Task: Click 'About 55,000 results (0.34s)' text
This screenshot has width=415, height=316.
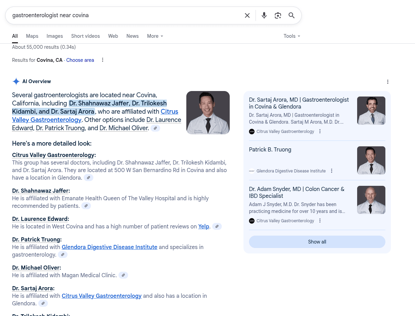Action: pyautogui.click(x=44, y=47)
